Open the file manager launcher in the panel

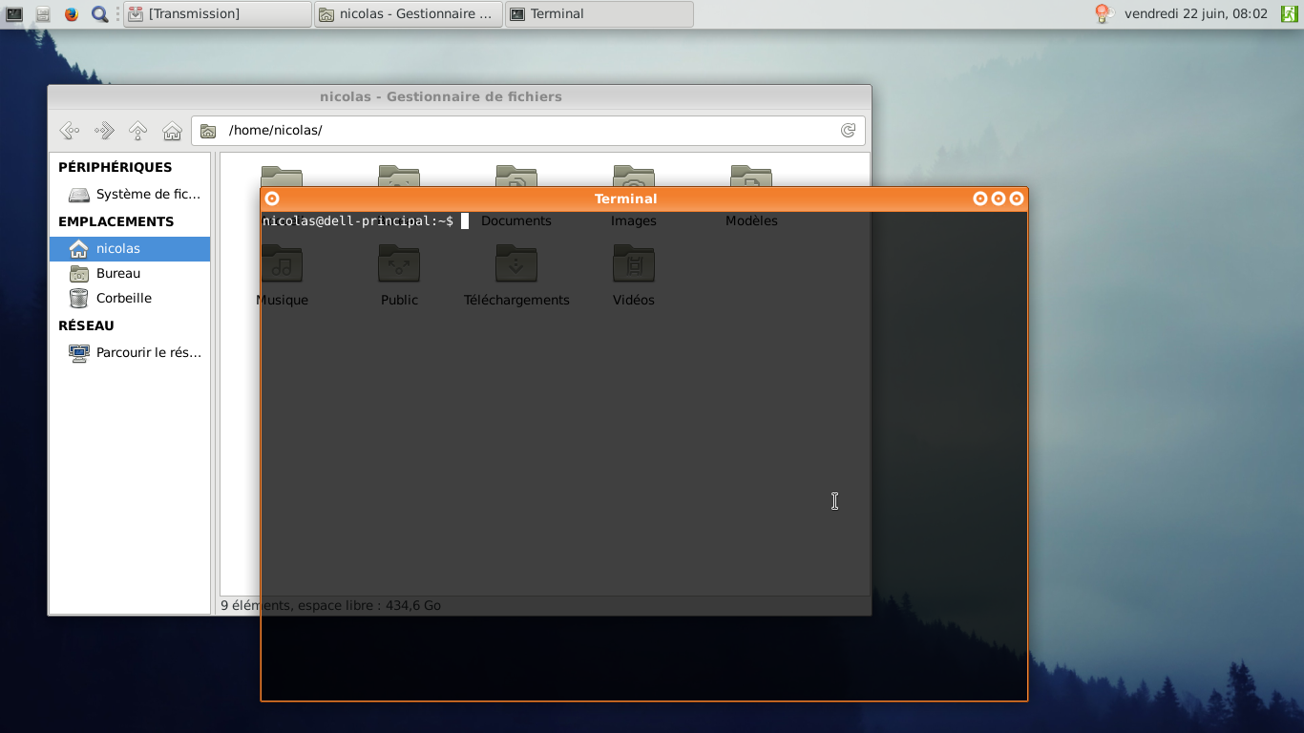tap(43, 13)
